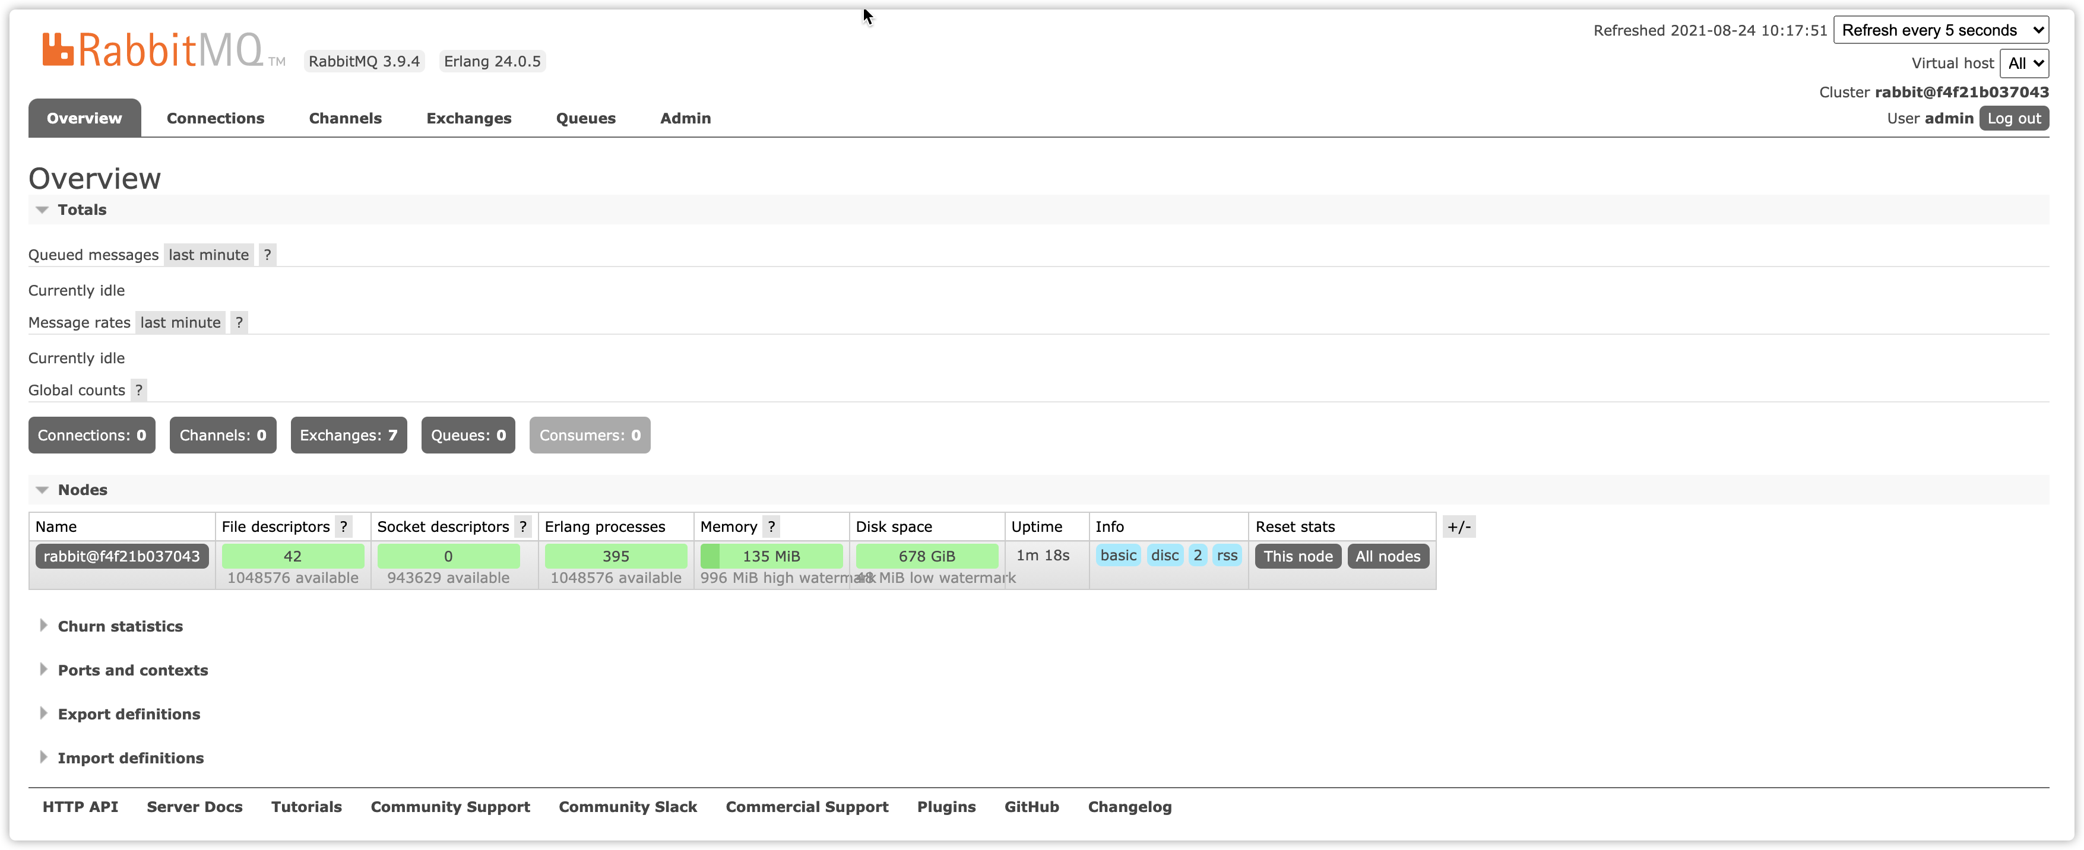Open the Queued messages help question mark
Image resolution: width=2084 pixels, height=850 pixels.
[267, 255]
